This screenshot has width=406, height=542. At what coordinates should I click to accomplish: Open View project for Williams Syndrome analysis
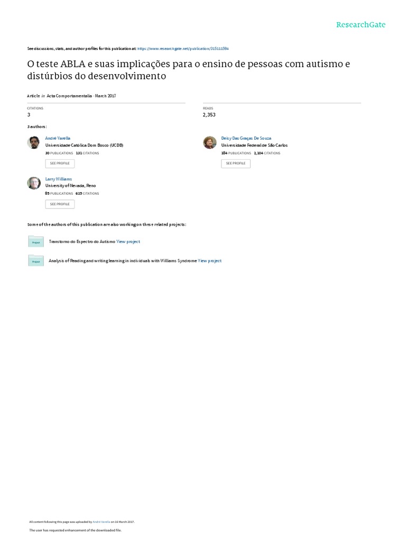[210, 261]
